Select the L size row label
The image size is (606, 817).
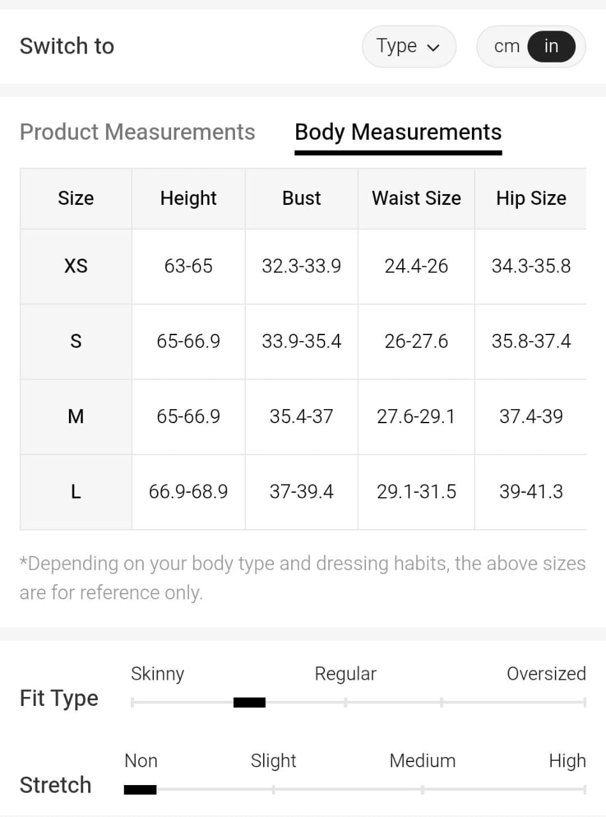[76, 492]
